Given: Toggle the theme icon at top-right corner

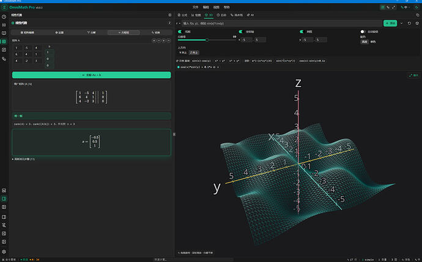Looking at the screenshot, I should click(x=416, y=7).
